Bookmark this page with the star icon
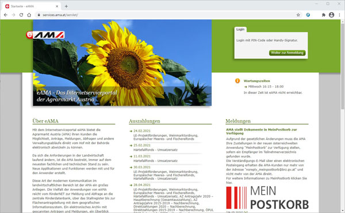This screenshot has height=213, width=345. click(298, 15)
